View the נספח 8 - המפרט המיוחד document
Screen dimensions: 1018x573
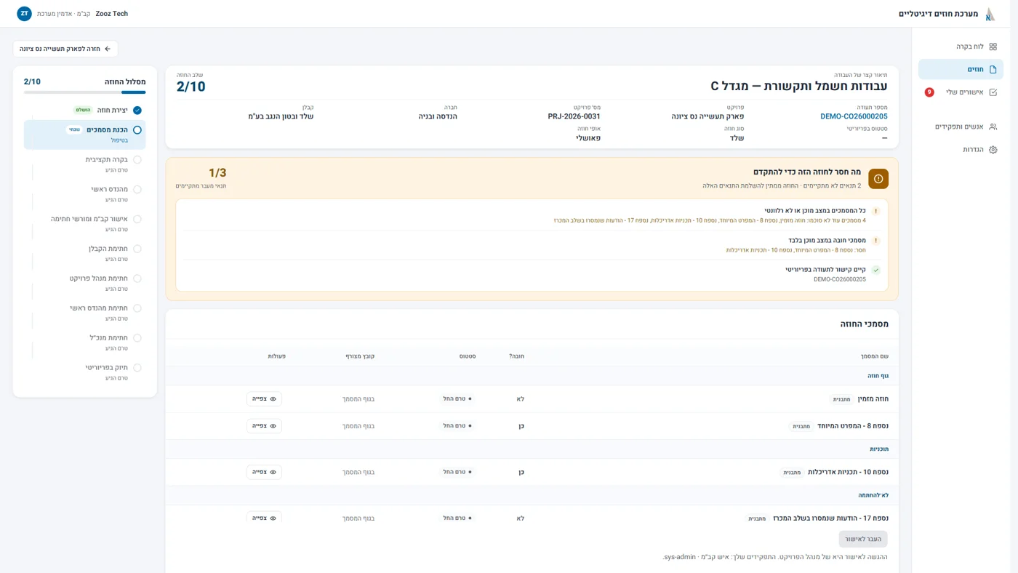point(264,426)
